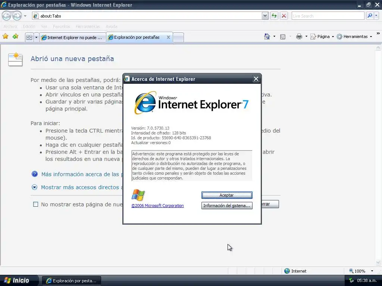Screen dimensions: 382x286
Task: Click 'Información del sistema...' button
Action: pyautogui.click(x=226, y=206)
